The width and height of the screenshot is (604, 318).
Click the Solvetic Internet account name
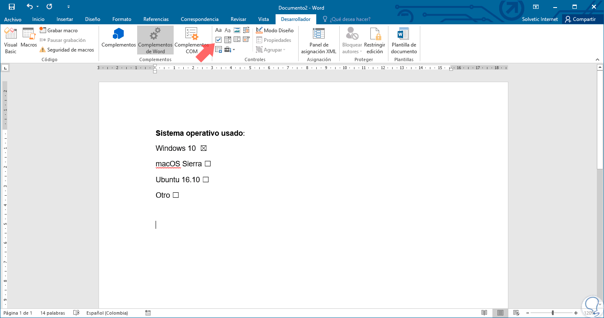pyautogui.click(x=540, y=19)
